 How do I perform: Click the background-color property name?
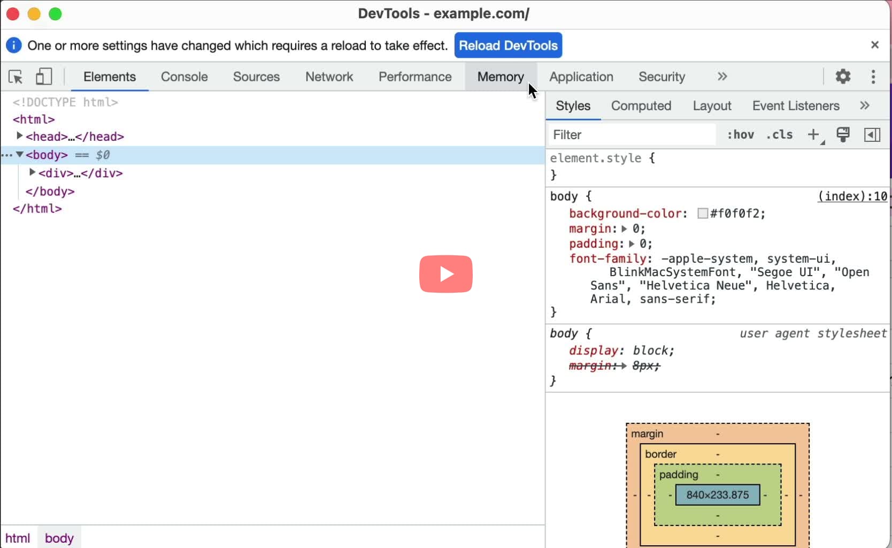(625, 214)
